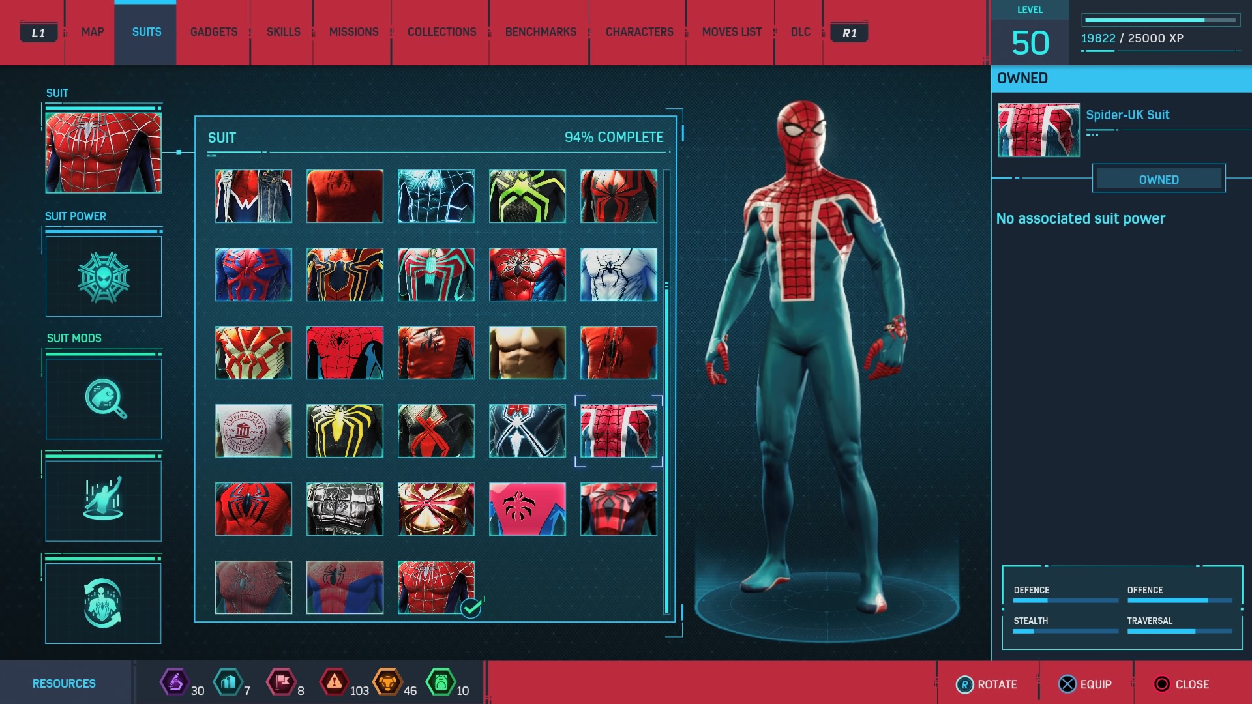Click the Spider-UK Suit preview thumbnail
The width and height of the screenshot is (1252, 704).
point(1039,130)
